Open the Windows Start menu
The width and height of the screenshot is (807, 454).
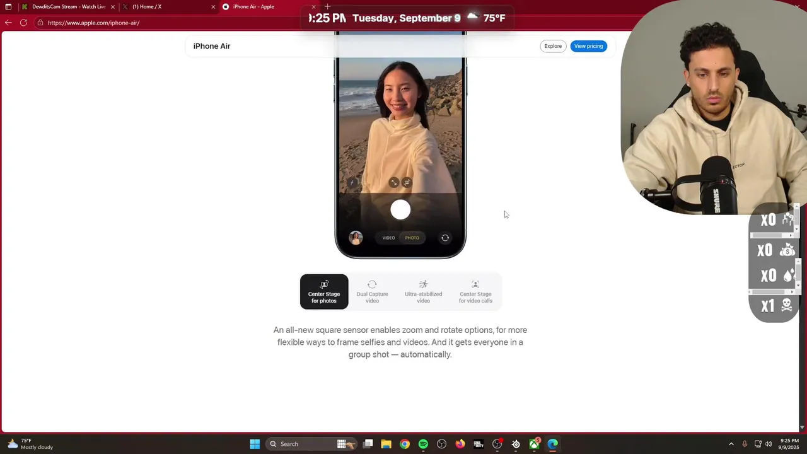coord(255,444)
